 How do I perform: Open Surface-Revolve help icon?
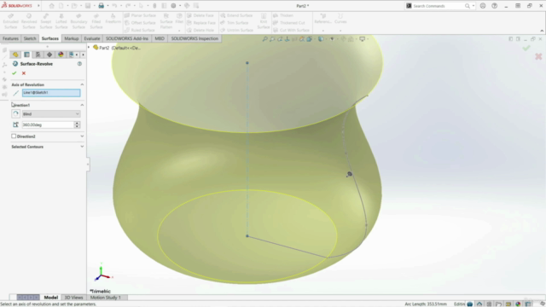point(79,64)
